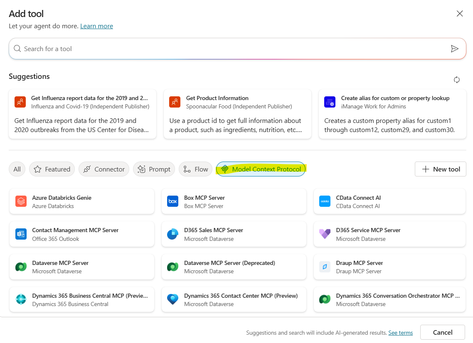Select the Dynamics 365 Contact Center MCP title
The height and width of the screenshot is (343, 473).
(241, 296)
